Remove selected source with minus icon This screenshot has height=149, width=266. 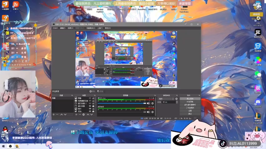[x=80, y=115]
